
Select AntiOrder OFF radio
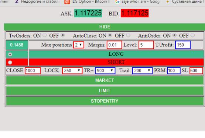pyautogui.click(x=192, y=35)
